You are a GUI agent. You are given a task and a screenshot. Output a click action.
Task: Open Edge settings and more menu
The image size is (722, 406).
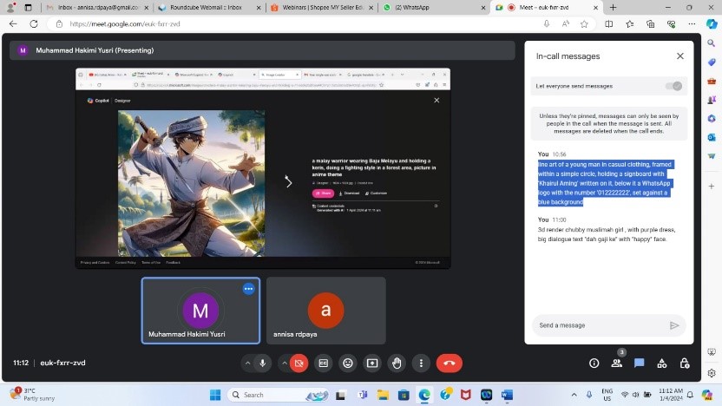coord(692,24)
